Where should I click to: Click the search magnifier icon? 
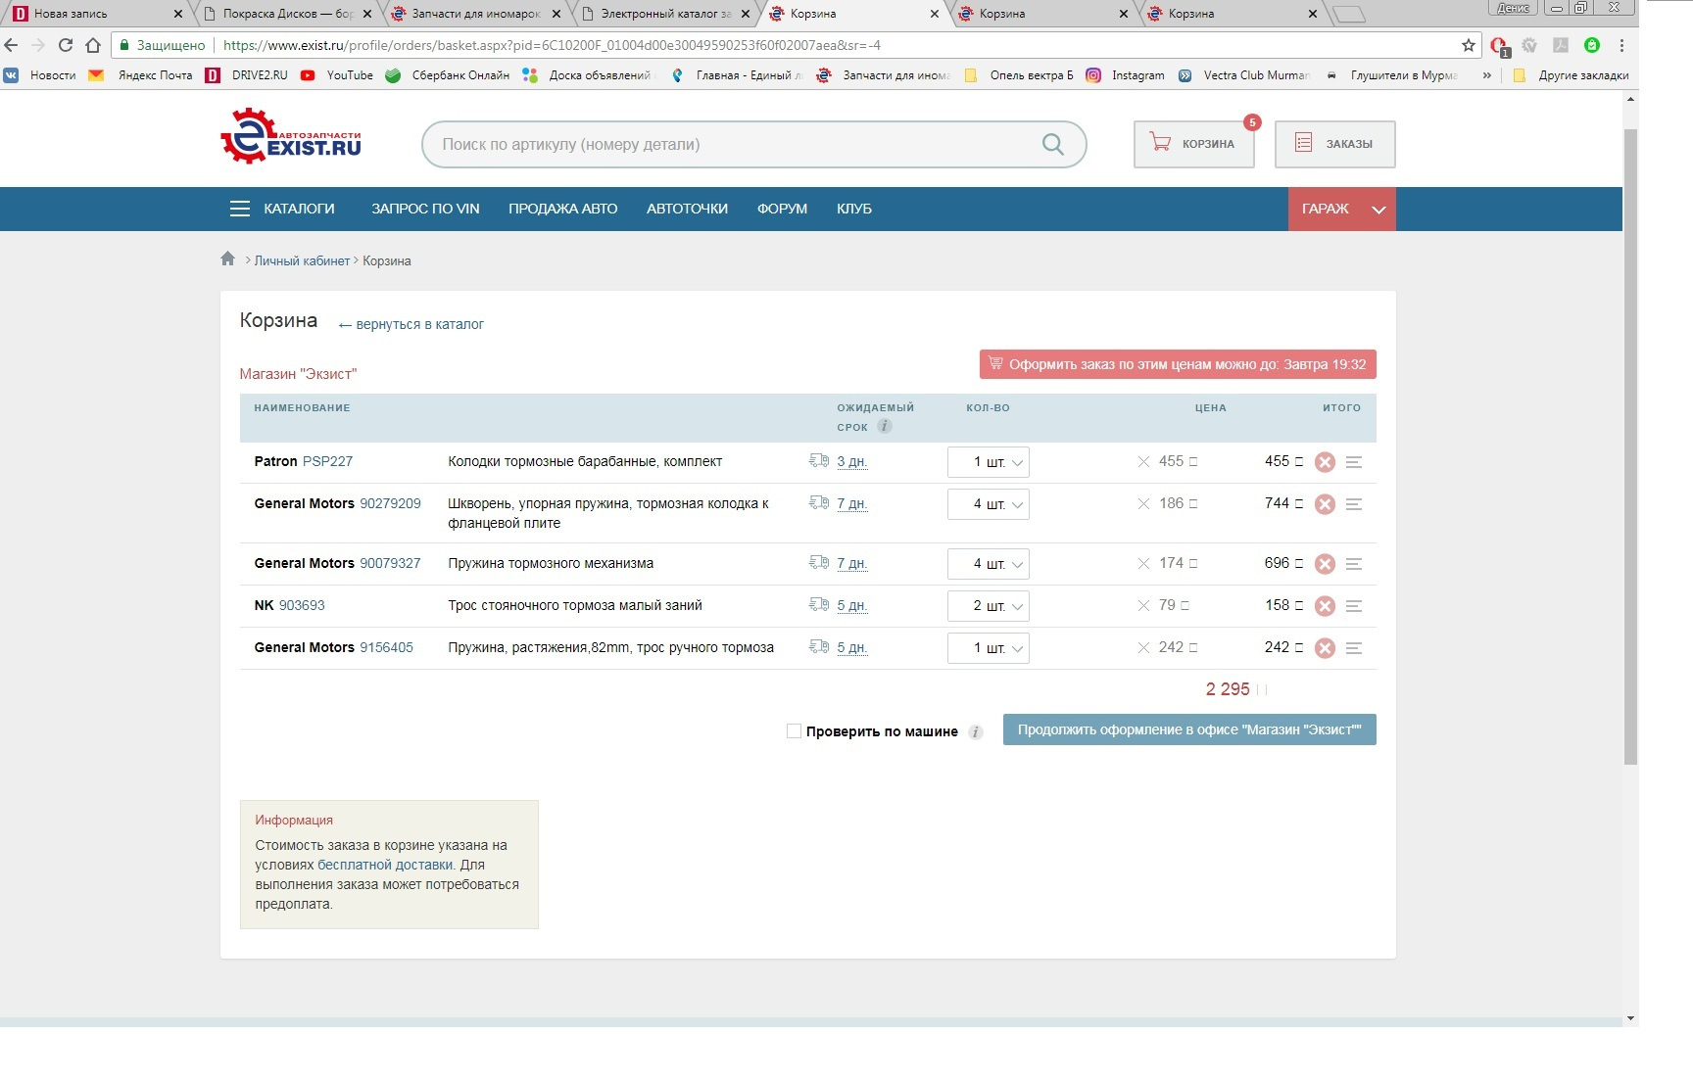[x=1053, y=144]
